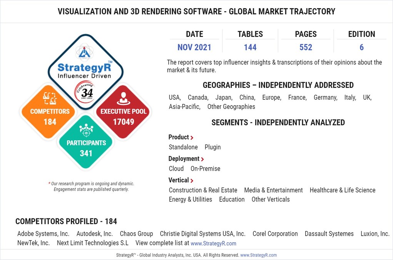Expand the Deployment segment arrow
This screenshot has width=393, height=260.
(202, 159)
